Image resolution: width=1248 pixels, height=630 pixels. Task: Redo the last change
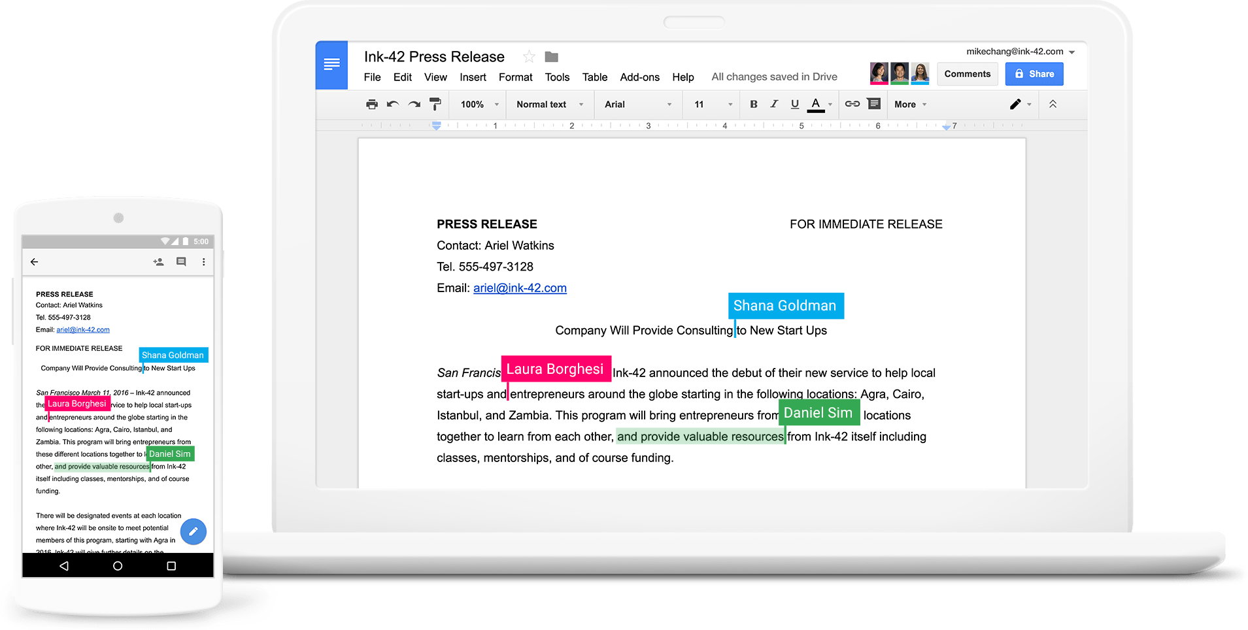point(413,104)
